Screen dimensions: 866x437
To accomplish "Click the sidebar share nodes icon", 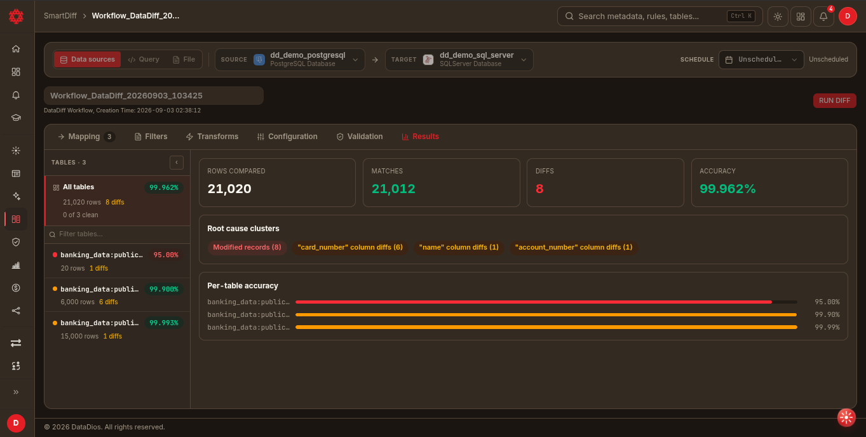I will click(16, 311).
